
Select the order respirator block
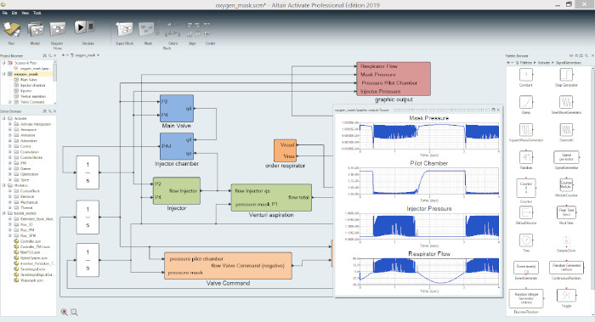click(x=285, y=150)
